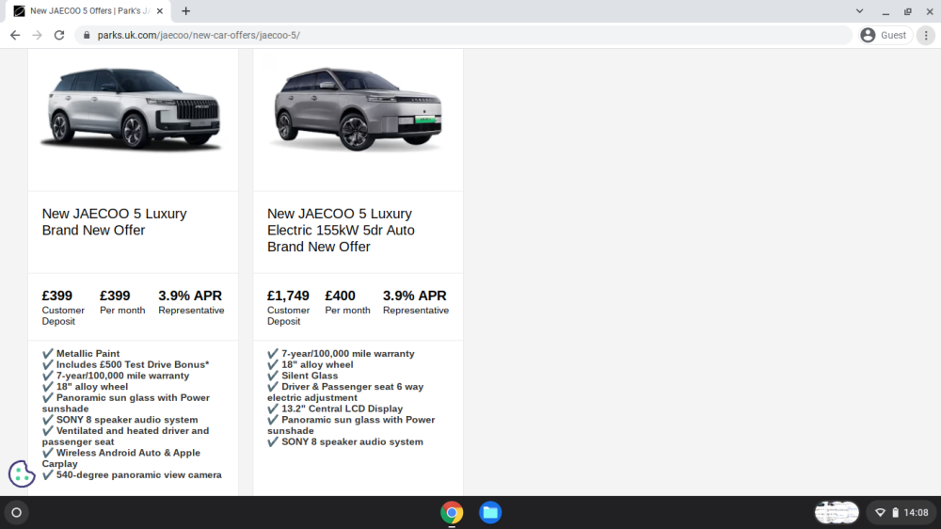This screenshot has height=529, width=941.
Task: Select the New JAECOO 5 Offers tab
Action: [x=88, y=11]
